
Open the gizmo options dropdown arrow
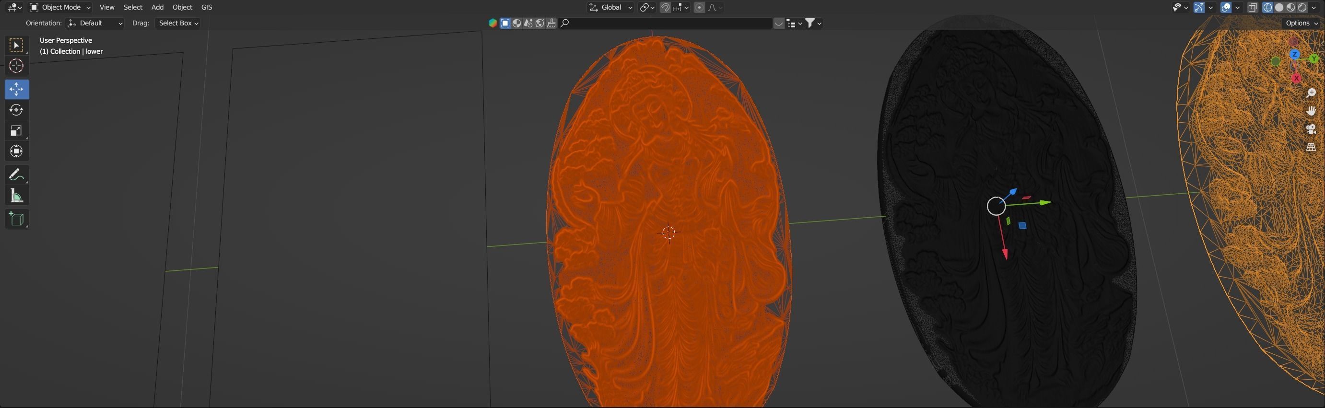[x=1211, y=7]
